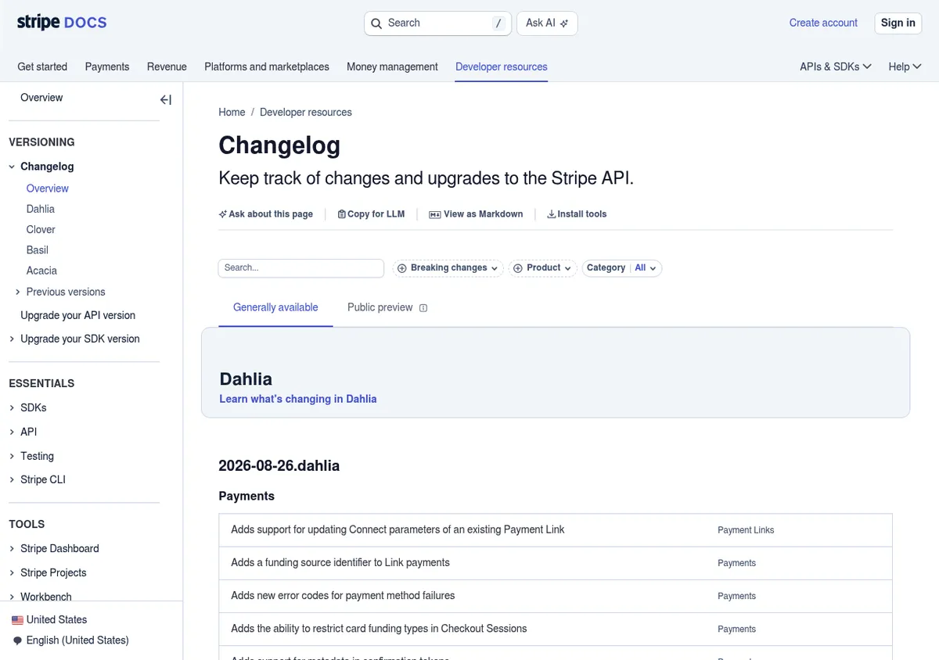Screen dimensions: 939x660
Task: Click the Ask AI sparkle icon
Action: 564,23
